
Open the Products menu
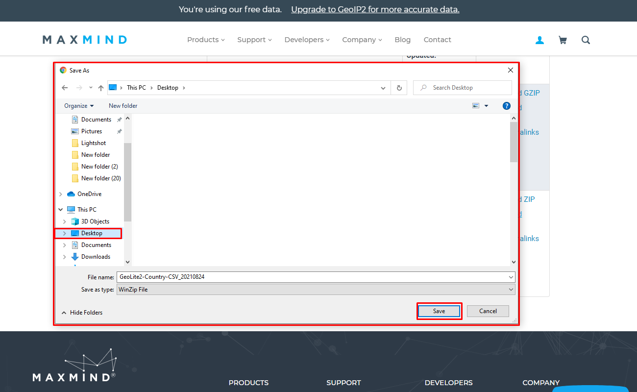click(x=206, y=40)
